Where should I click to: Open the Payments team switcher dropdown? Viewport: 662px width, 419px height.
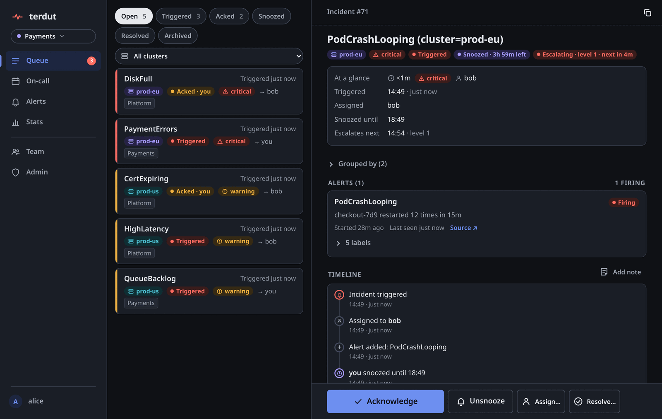53,36
